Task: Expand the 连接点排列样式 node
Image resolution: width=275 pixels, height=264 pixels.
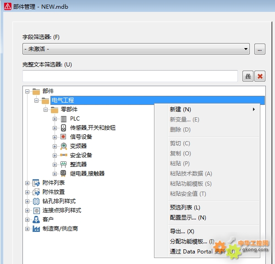Action: [x=27, y=210]
